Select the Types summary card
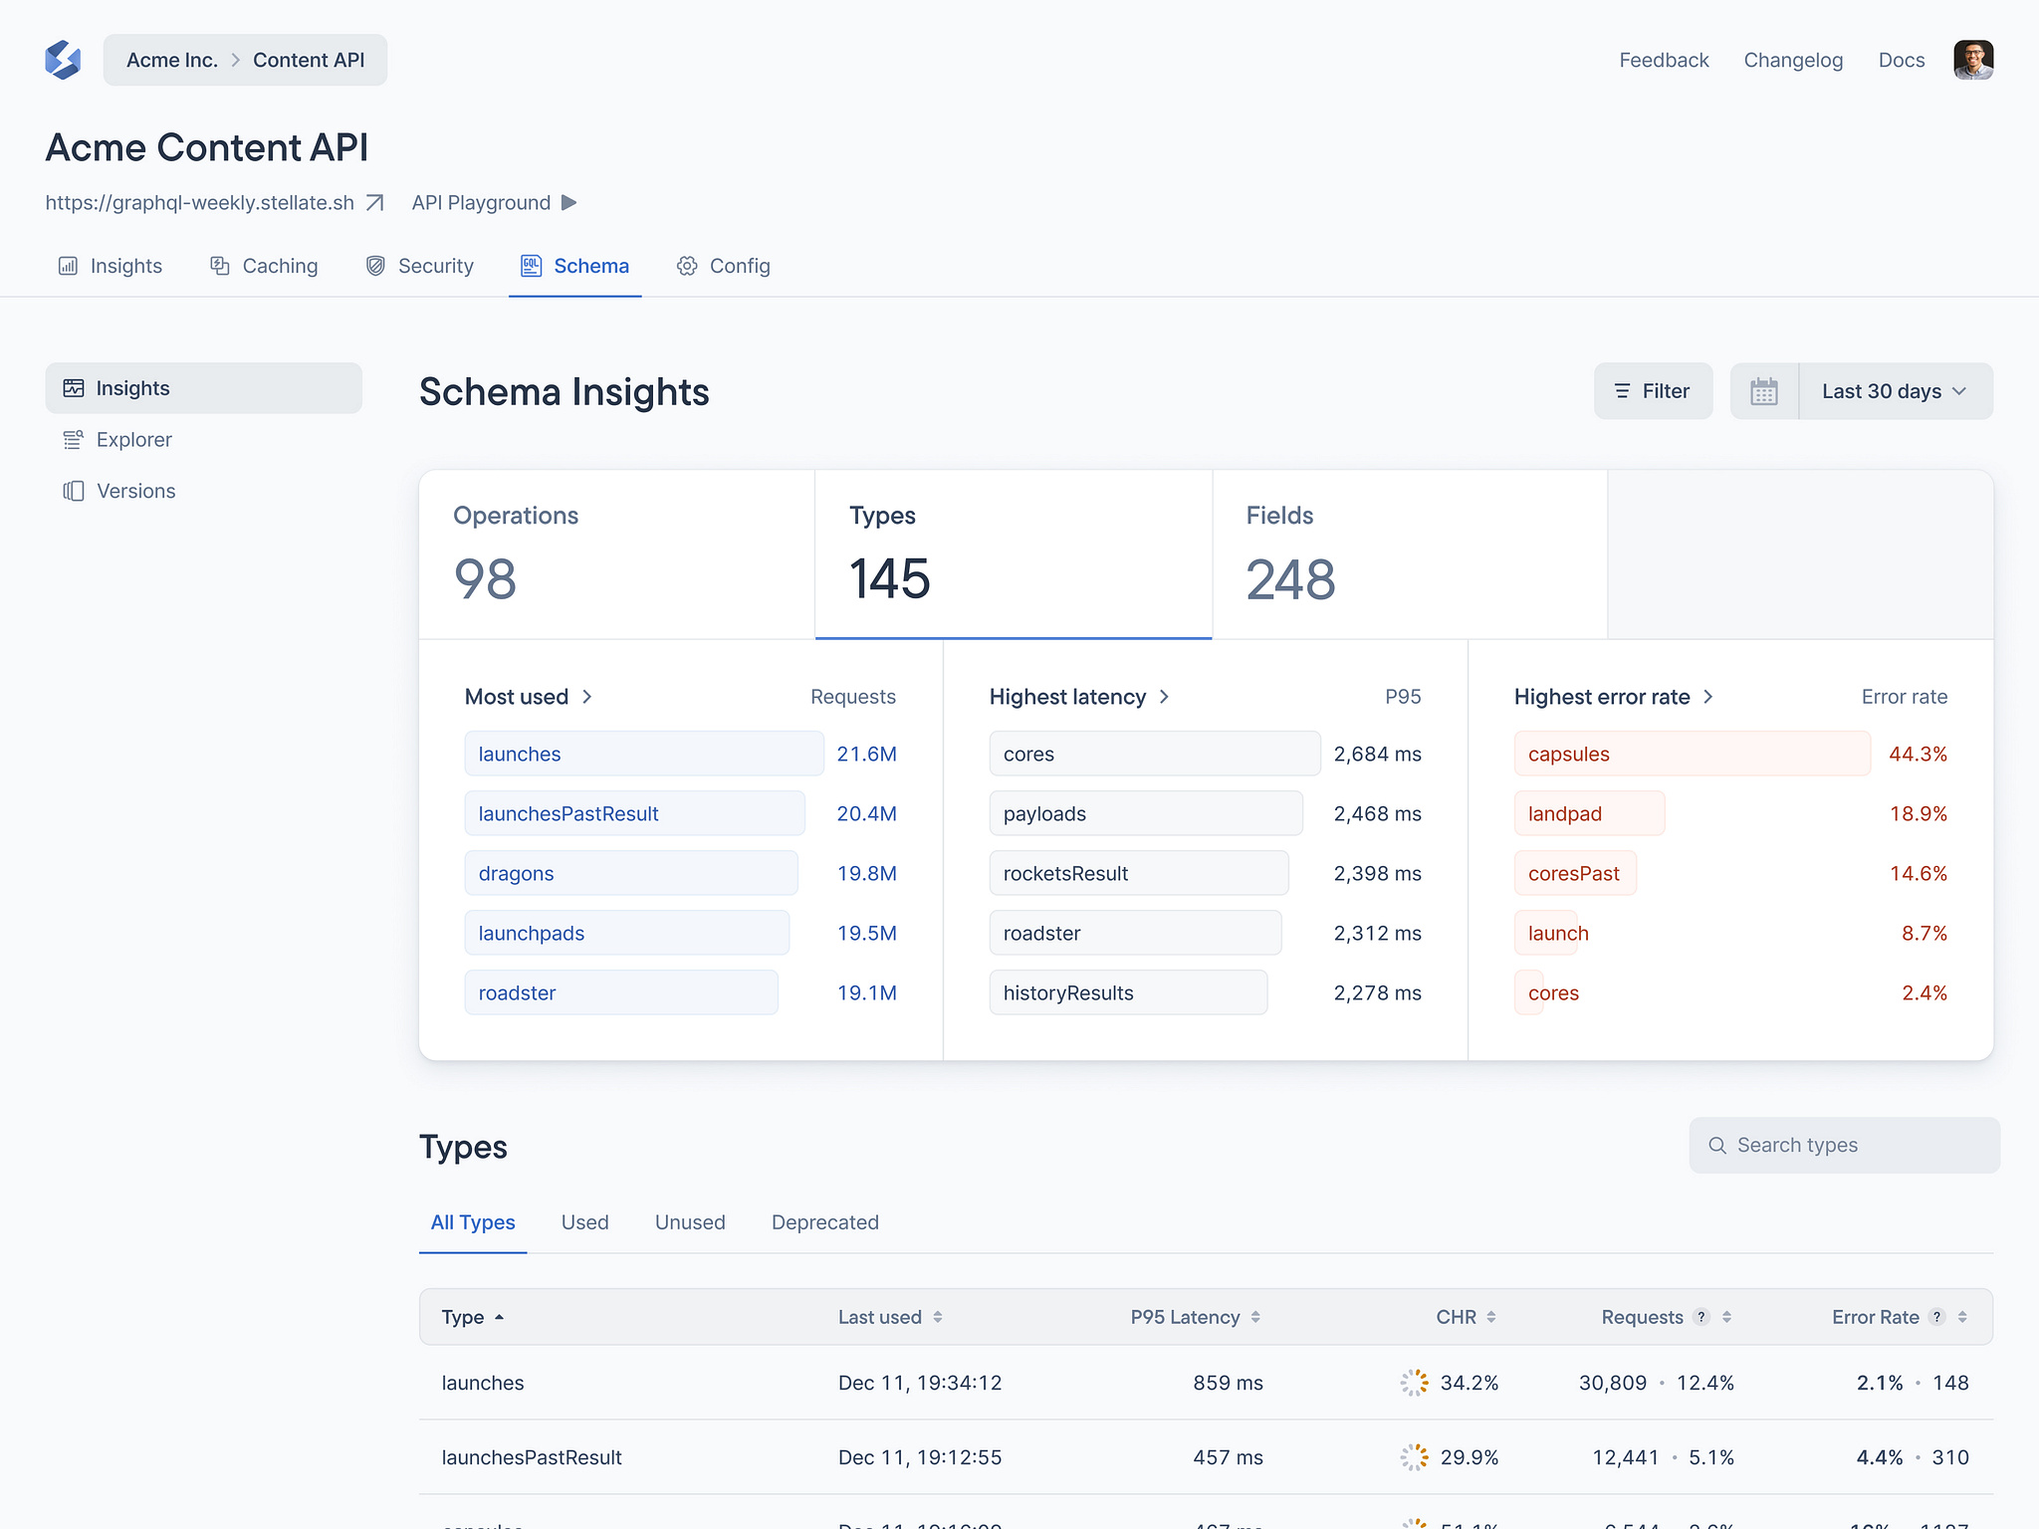Viewport: 2039px width, 1529px height. pos(1014,554)
